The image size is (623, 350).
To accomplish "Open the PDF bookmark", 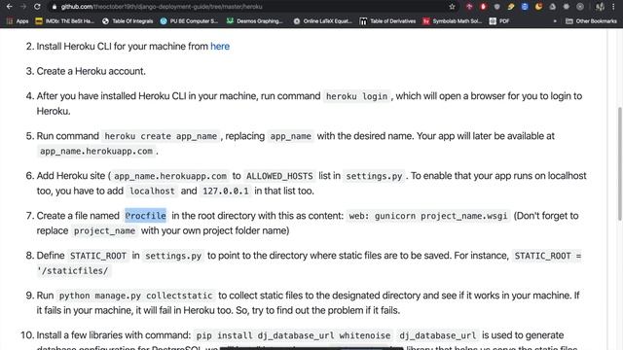I will (x=499, y=21).
